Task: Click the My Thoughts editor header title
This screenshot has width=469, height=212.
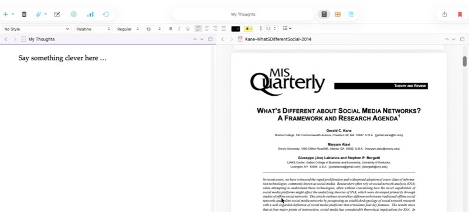Action: (42, 39)
